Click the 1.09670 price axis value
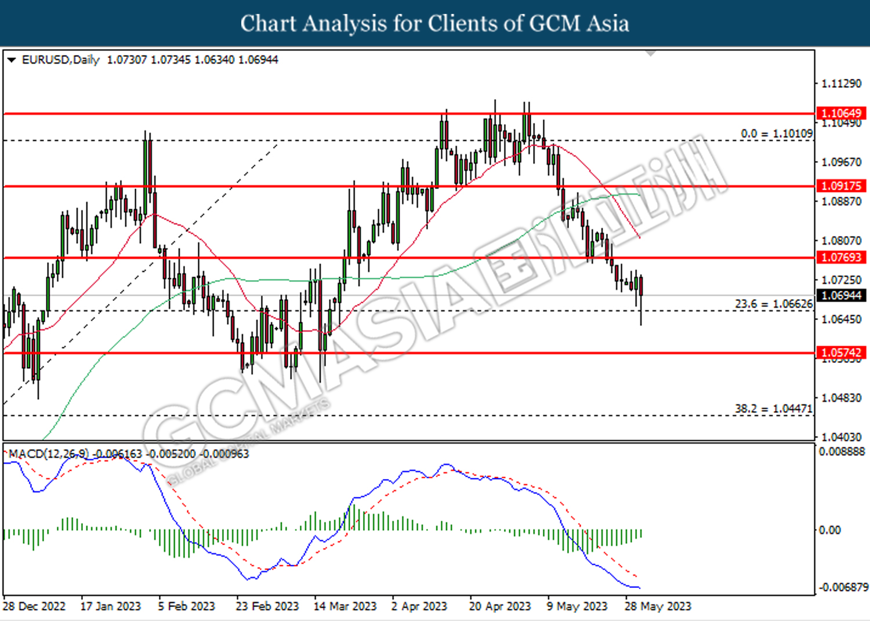This screenshot has width=870, height=621. (842, 162)
